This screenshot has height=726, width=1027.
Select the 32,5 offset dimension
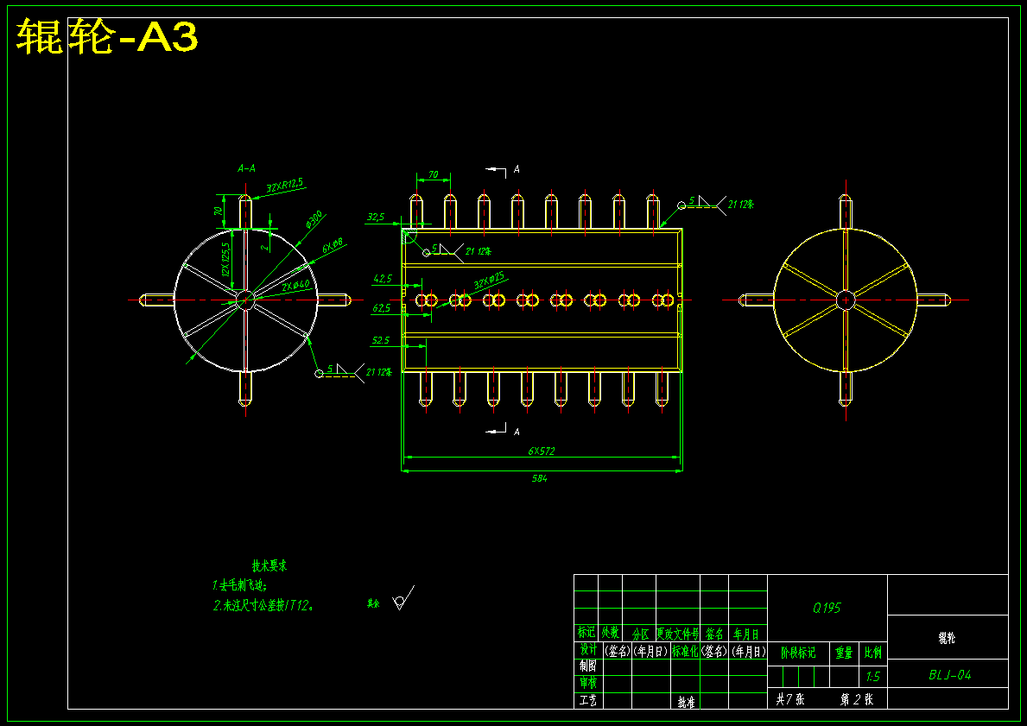376,217
